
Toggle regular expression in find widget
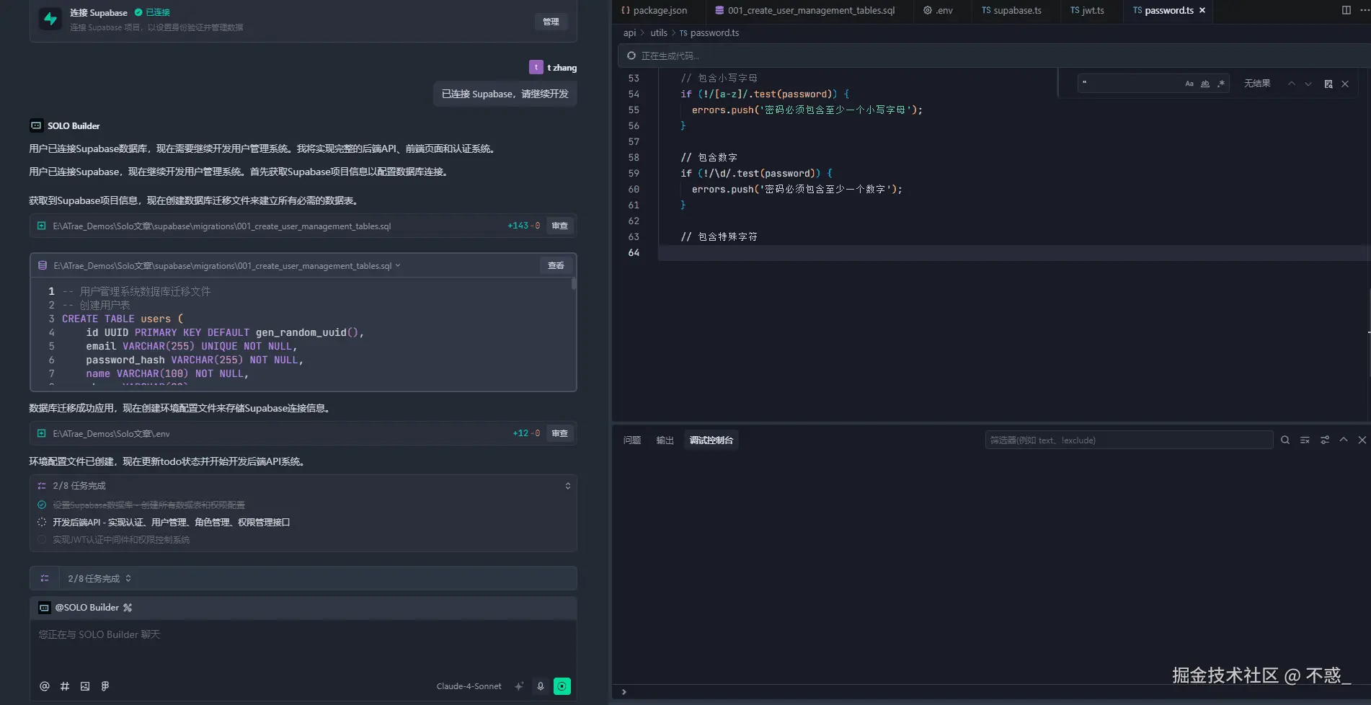coord(1221,84)
